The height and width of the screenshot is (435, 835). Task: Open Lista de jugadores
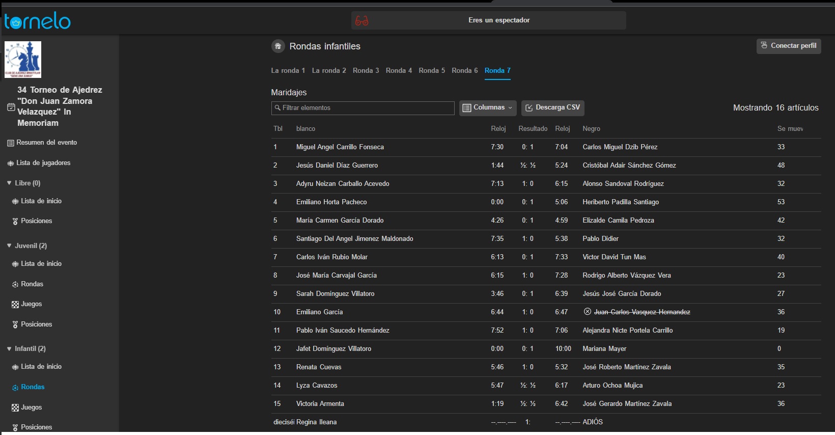coord(43,163)
